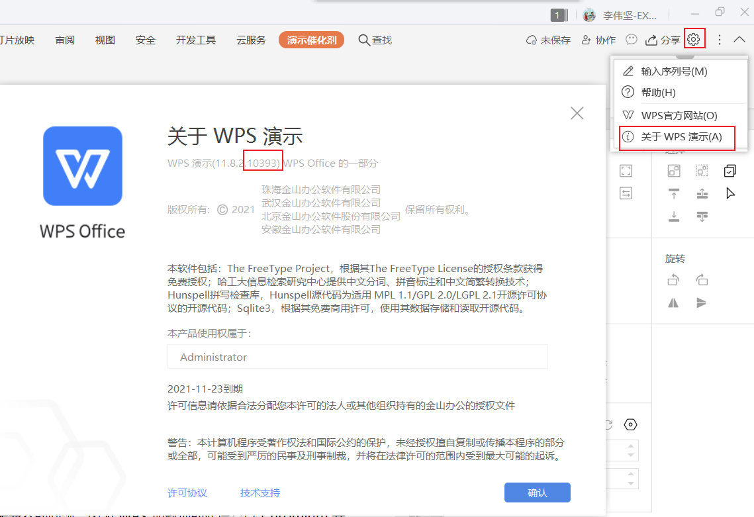This screenshot has height=517, width=754.
Task: Rotate right 90 degrees icon
Action: click(x=702, y=279)
